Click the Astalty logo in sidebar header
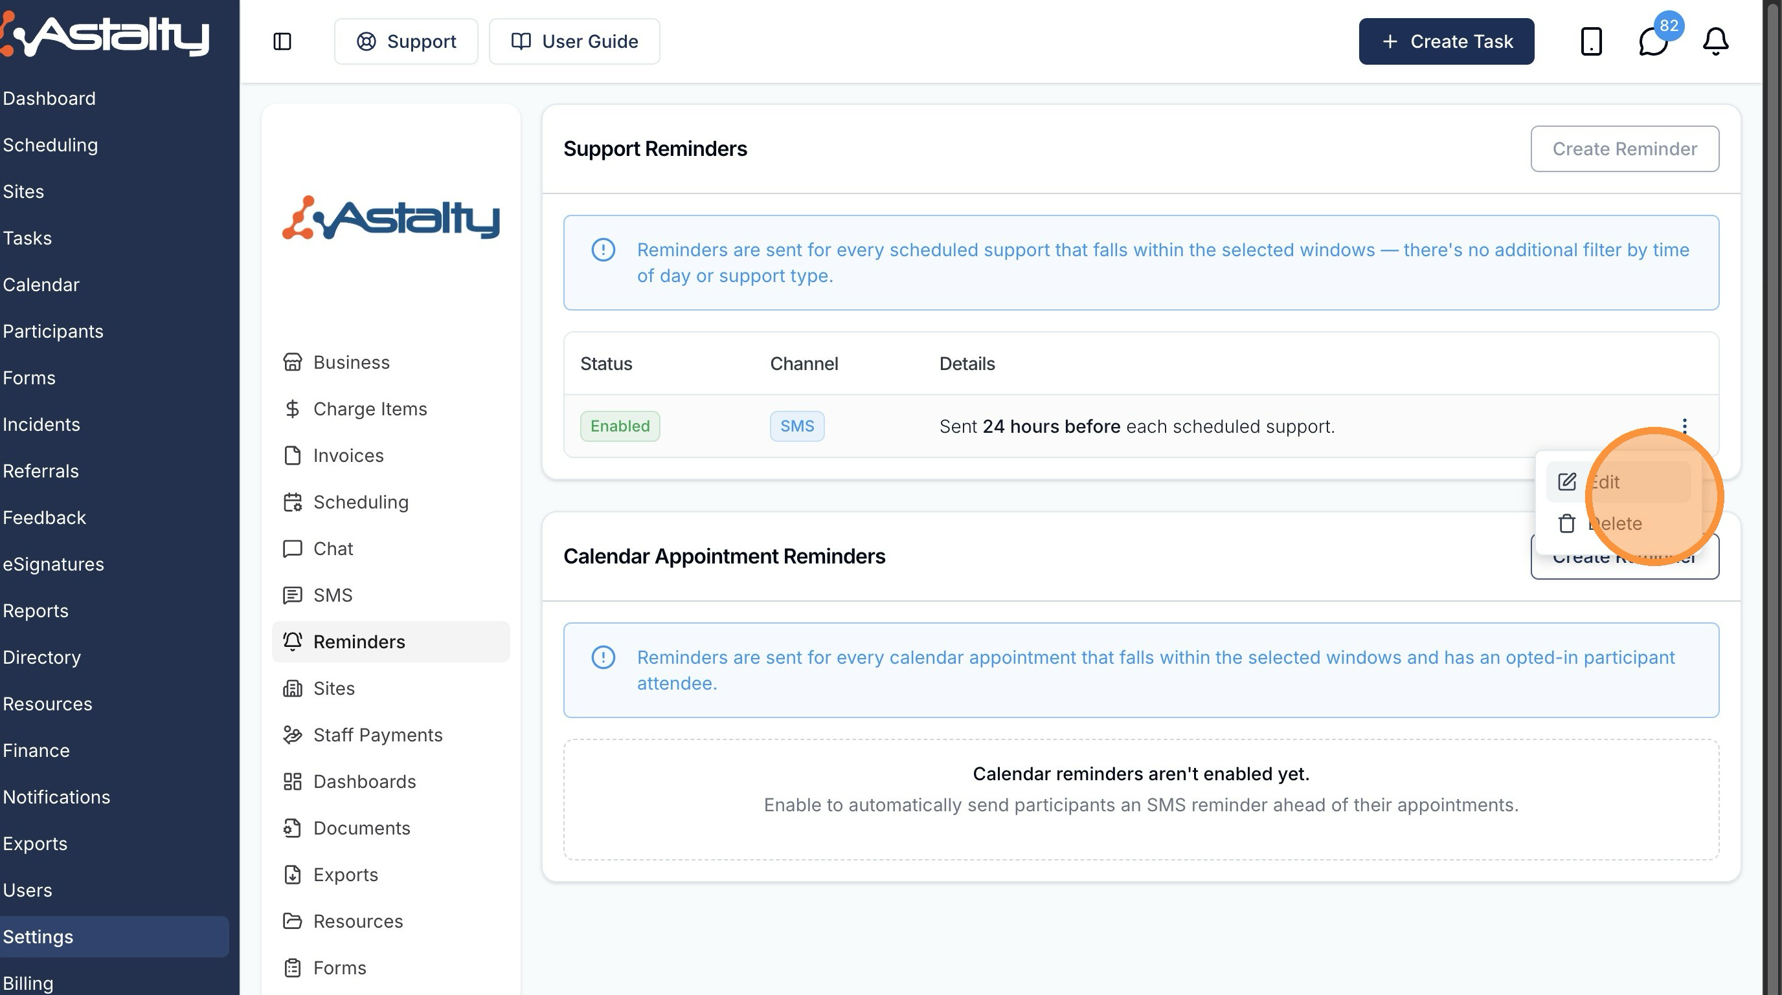The height and width of the screenshot is (995, 1782). tap(104, 34)
